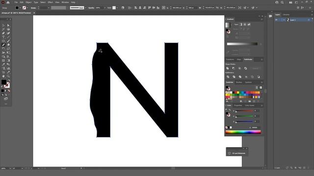
Task: Select the Direct Selection tool
Action: pyautogui.click(x=8, y=25)
